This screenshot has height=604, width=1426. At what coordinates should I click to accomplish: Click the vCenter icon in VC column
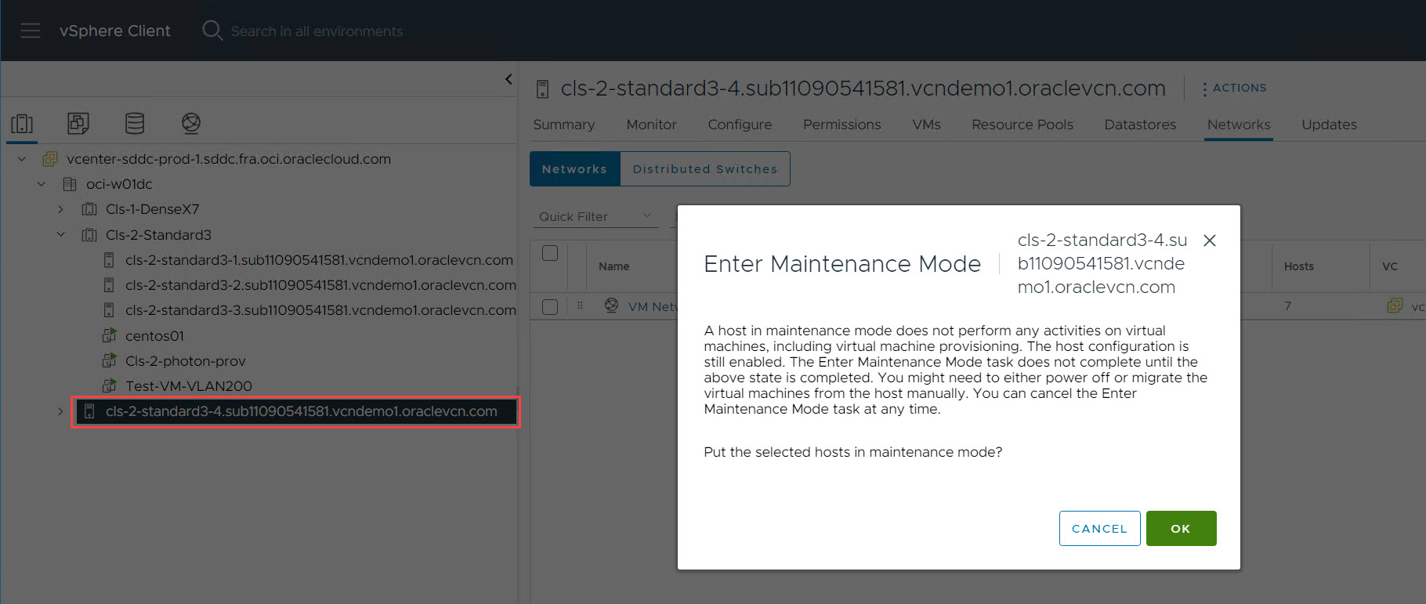1395,306
